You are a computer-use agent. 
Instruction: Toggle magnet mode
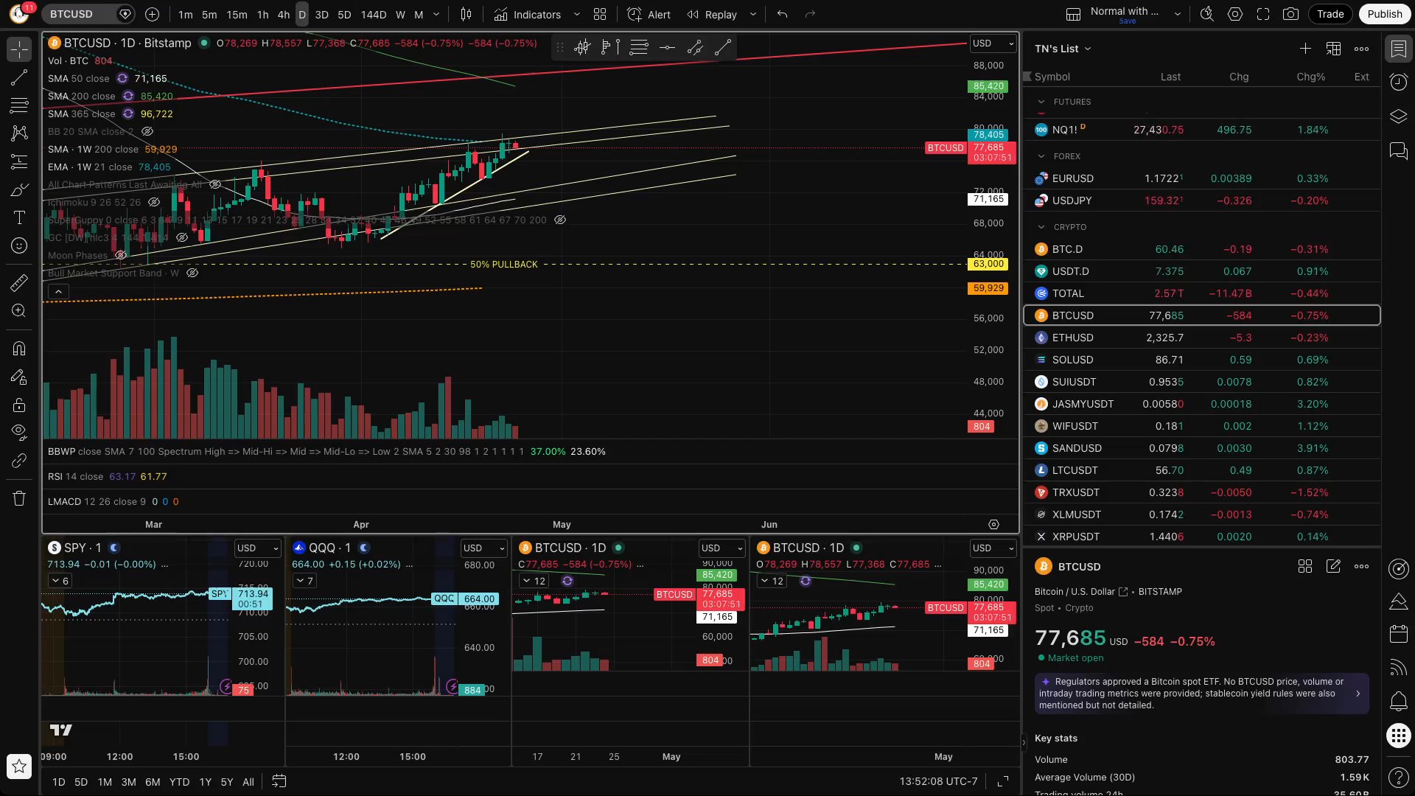19,349
